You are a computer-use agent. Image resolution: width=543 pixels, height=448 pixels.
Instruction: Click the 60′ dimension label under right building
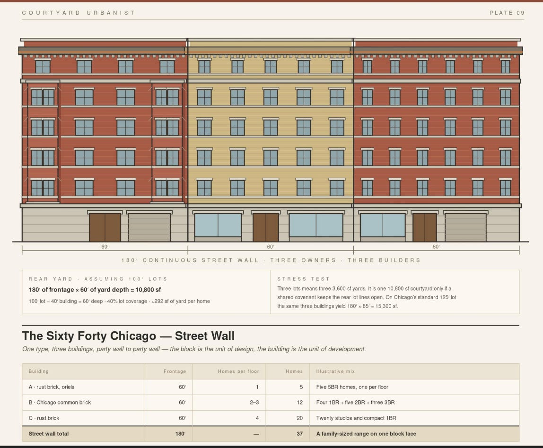(x=436, y=247)
